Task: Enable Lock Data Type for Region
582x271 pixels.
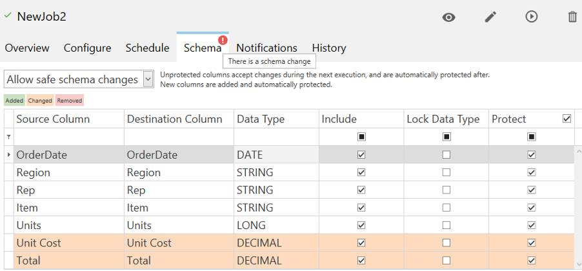Action: coord(446,173)
